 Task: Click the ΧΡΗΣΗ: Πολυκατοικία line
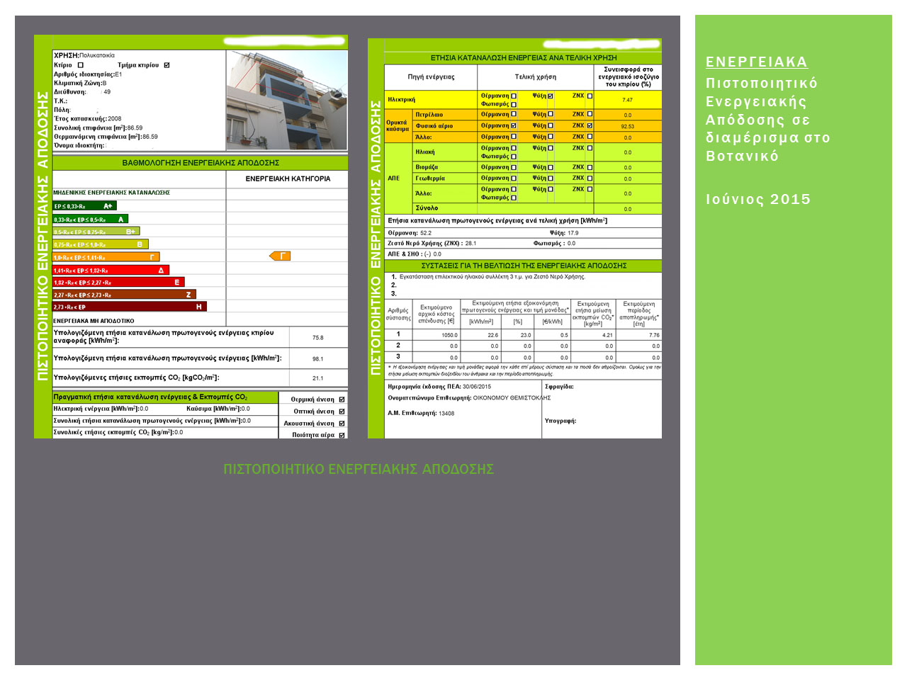(84, 55)
